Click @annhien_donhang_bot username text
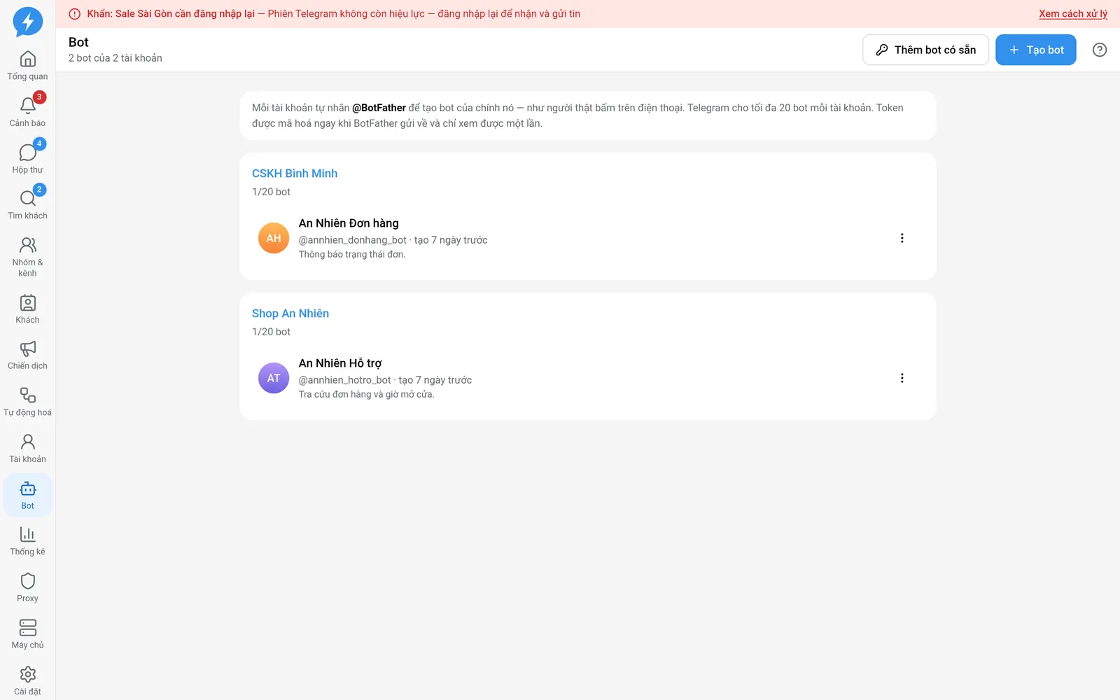This screenshot has width=1120, height=700. [353, 240]
